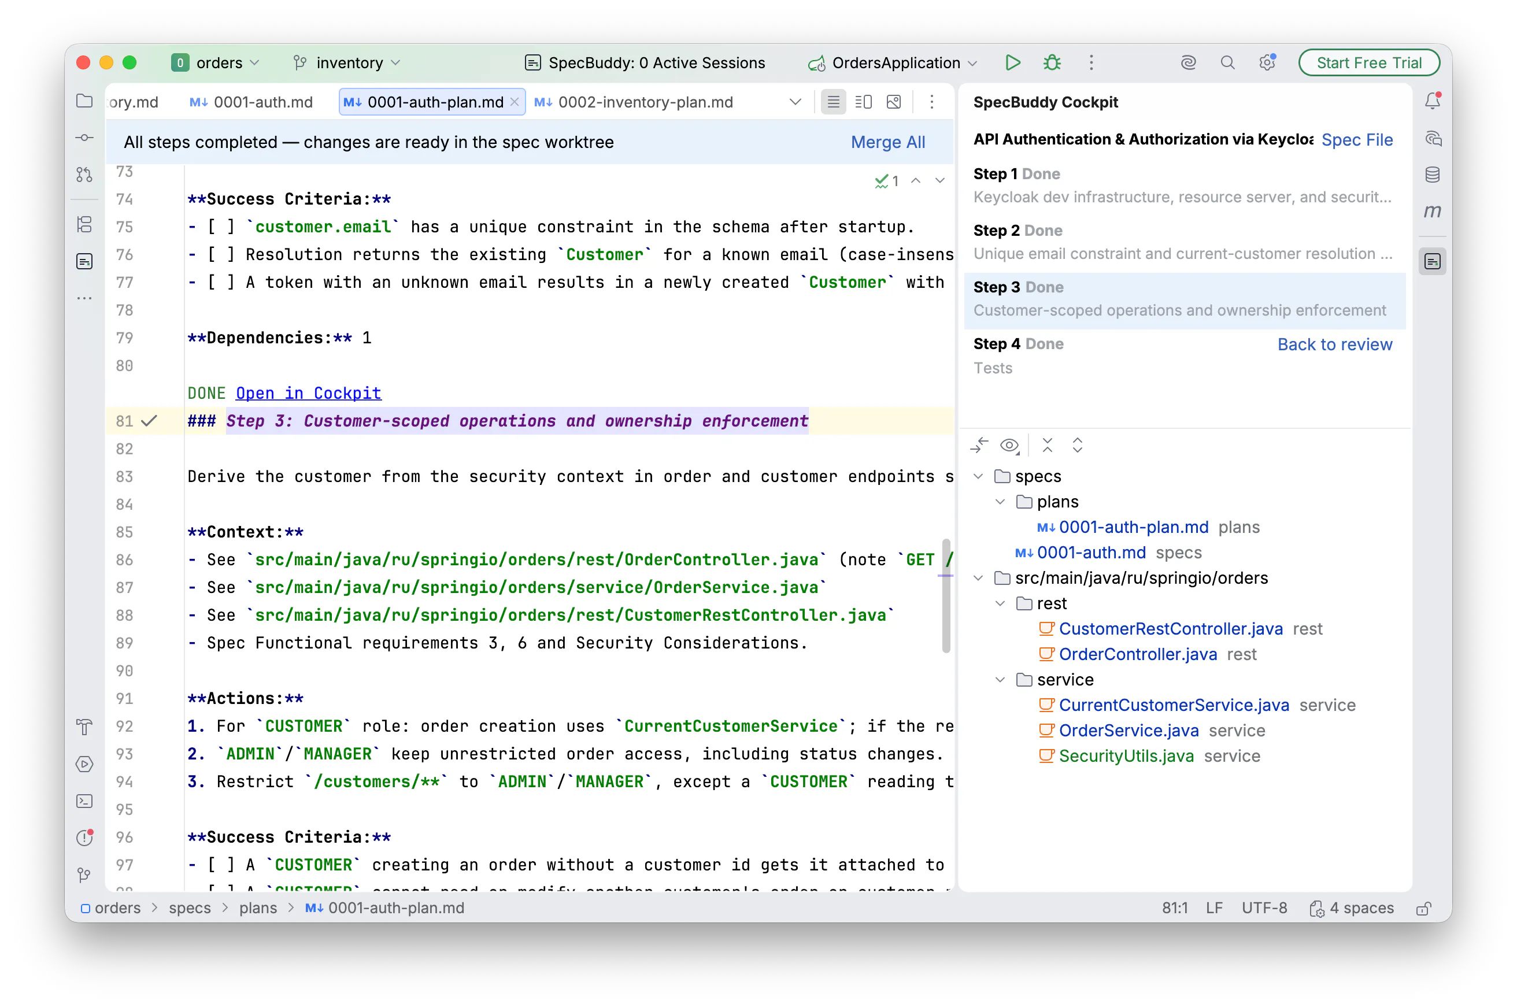The width and height of the screenshot is (1517, 1008).
Task: Click the Merge All link
Action: [x=887, y=142]
